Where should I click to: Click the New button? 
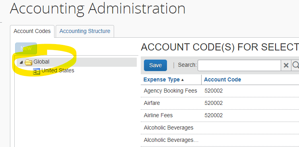coord(26,48)
